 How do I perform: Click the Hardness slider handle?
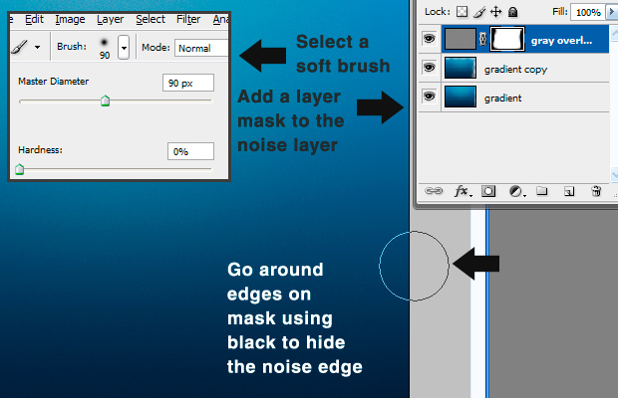click(x=19, y=169)
